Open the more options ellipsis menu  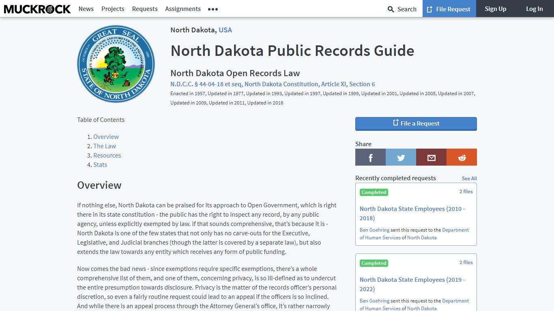click(x=213, y=9)
